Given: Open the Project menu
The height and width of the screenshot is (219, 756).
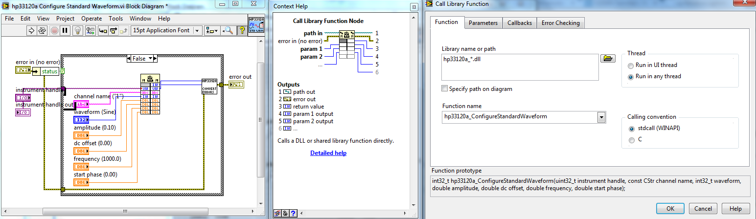Looking at the screenshot, I should point(65,19).
